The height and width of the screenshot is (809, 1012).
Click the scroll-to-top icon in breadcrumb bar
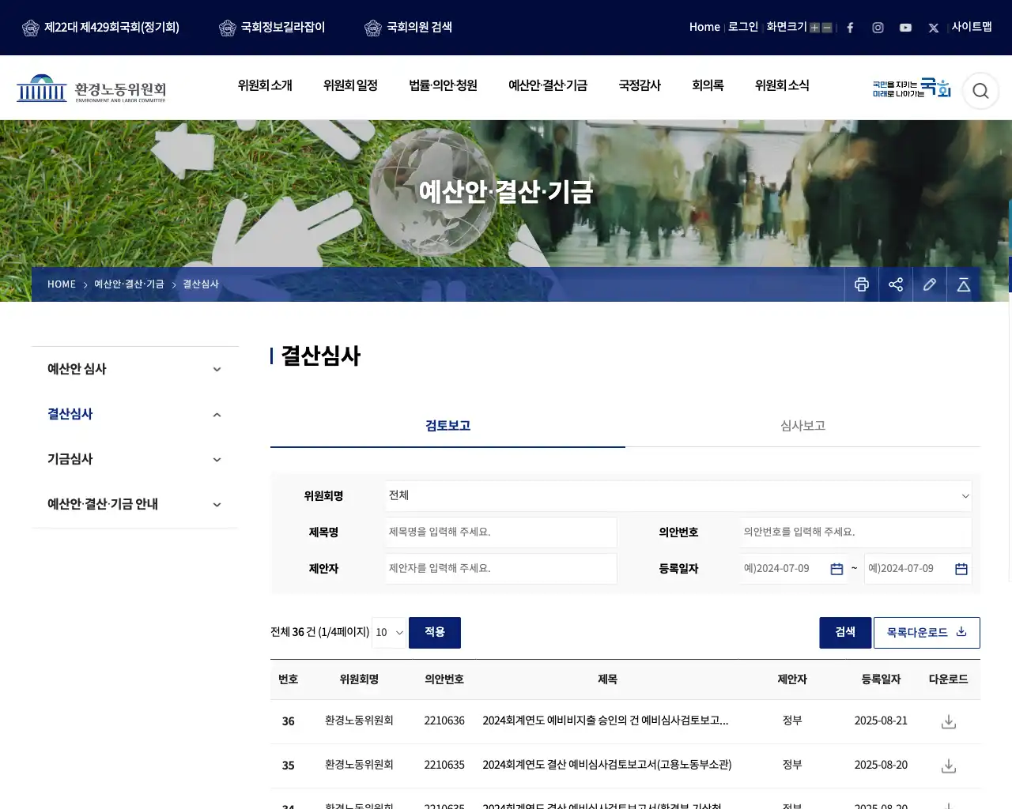964,284
